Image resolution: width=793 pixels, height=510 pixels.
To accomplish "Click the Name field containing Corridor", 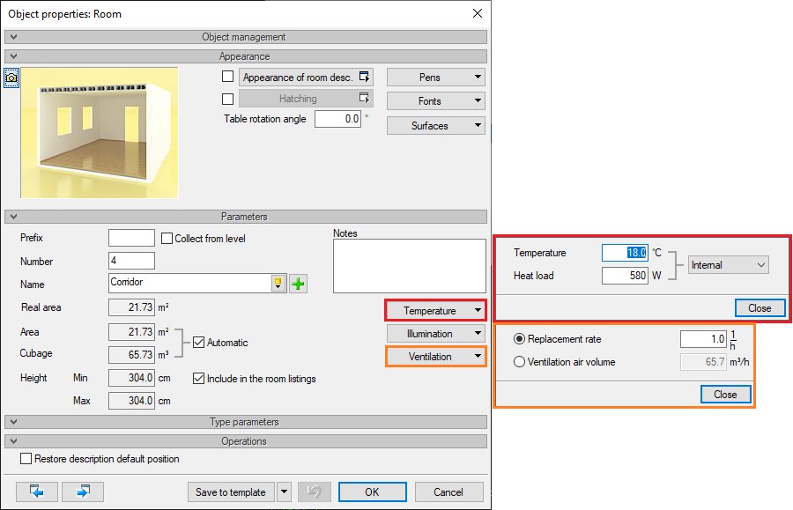I will 190,283.
